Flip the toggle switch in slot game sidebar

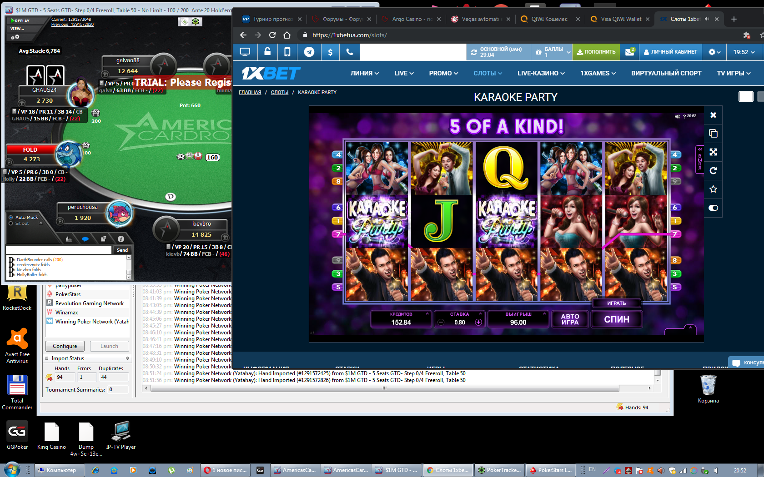(x=713, y=208)
